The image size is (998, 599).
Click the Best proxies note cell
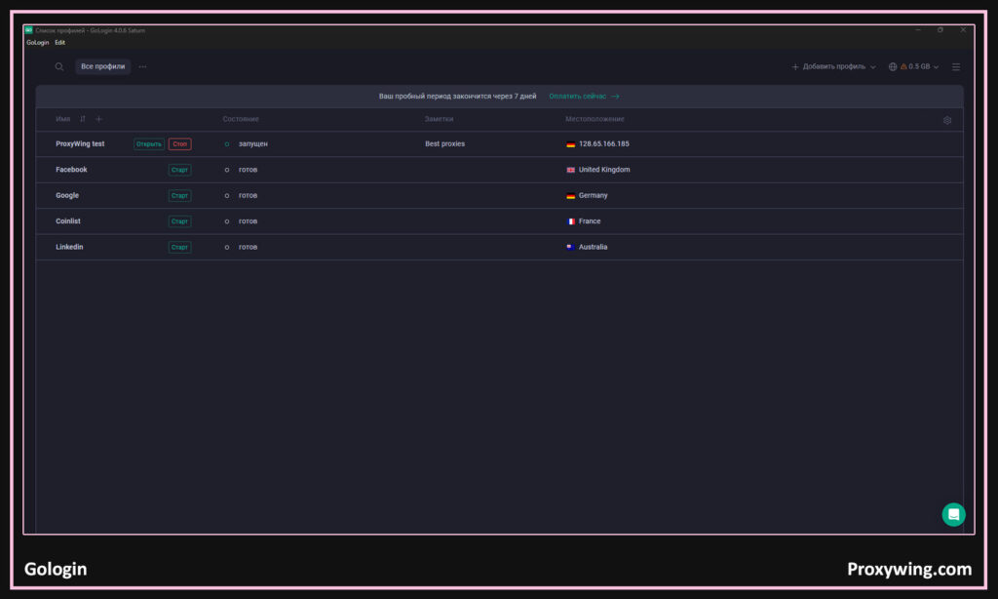click(x=444, y=144)
